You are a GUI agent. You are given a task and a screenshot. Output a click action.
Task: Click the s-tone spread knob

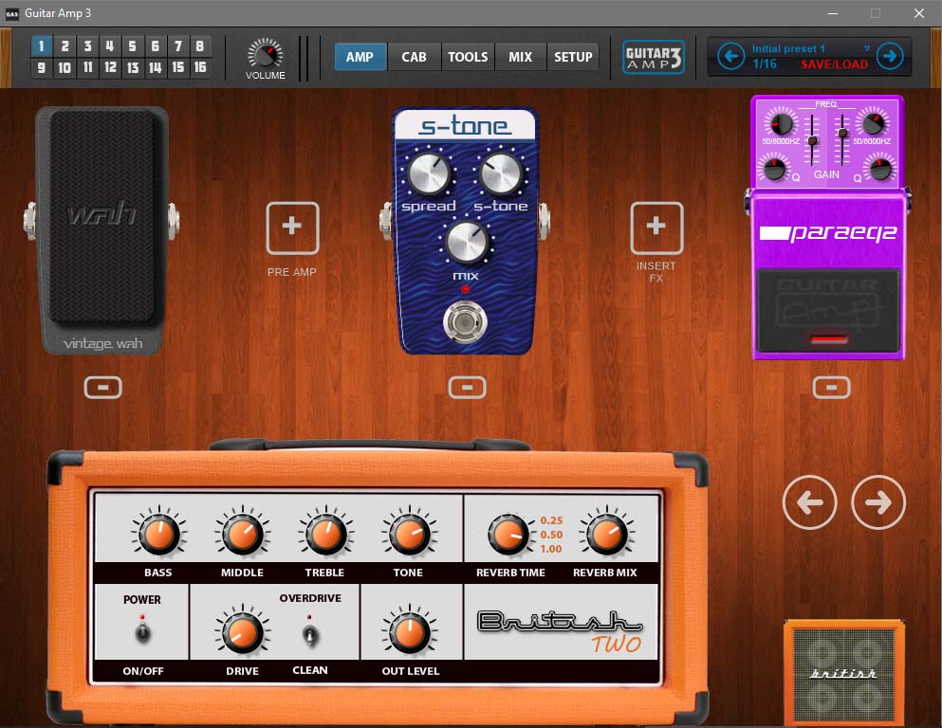click(x=429, y=173)
